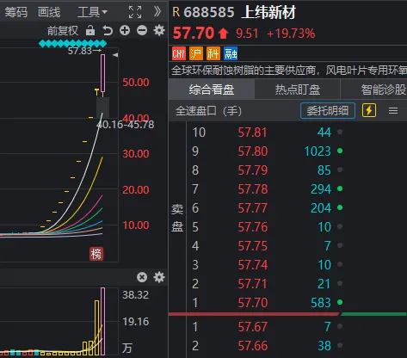Click the lightning quick-trade icon
This screenshot has width=407, height=358.
(369, 110)
